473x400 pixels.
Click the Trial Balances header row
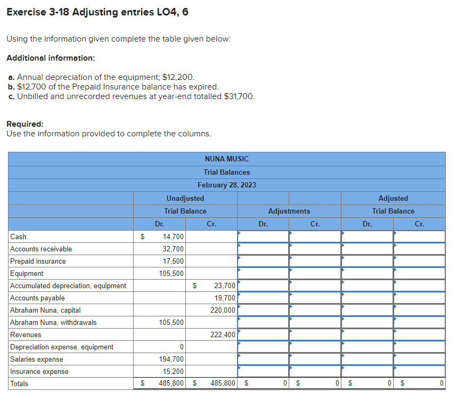coord(226,172)
